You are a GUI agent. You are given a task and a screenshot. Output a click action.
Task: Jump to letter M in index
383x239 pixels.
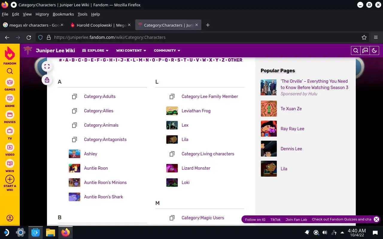pos(140,60)
